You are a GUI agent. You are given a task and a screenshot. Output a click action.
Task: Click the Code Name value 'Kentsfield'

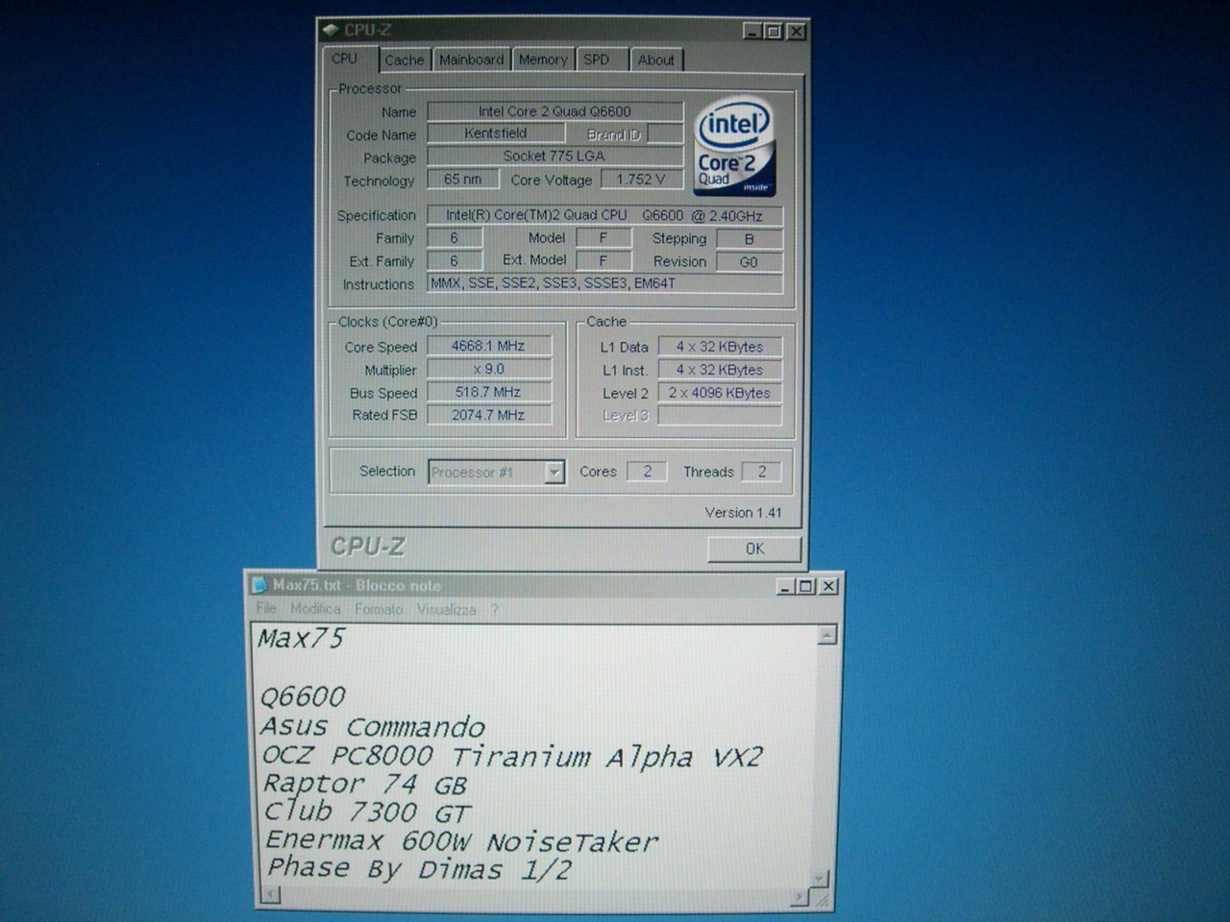pyautogui.click(x=496, y=133)
